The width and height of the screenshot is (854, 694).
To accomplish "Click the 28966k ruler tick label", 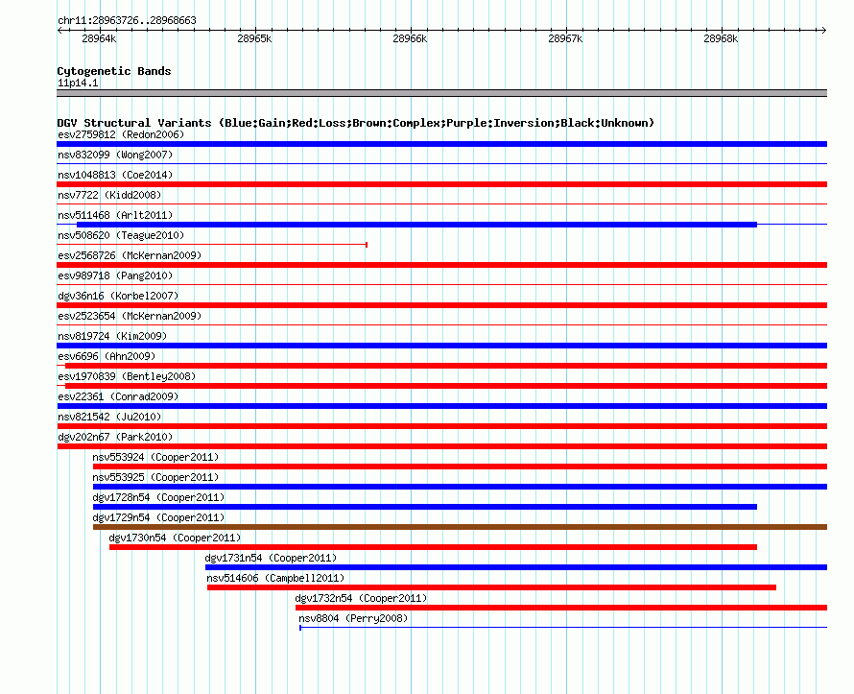I will click(x=410, y=38).
